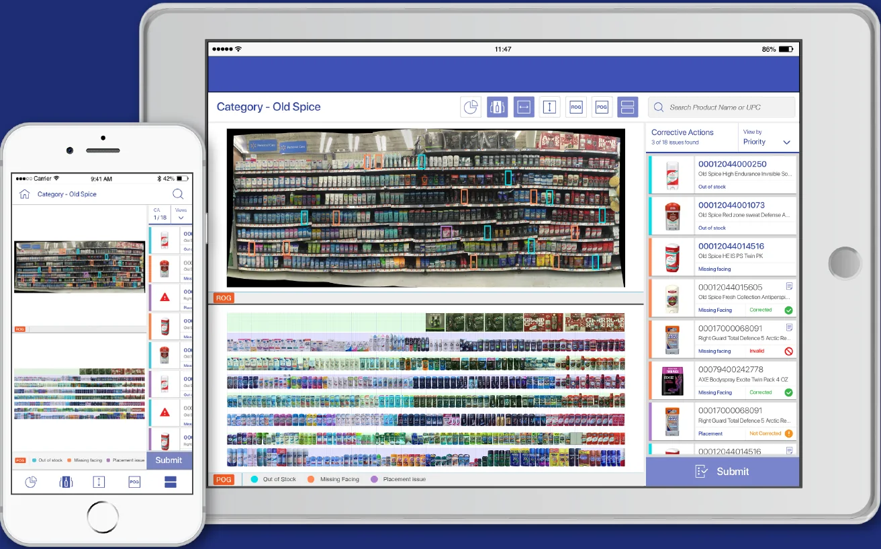Tap split layout icon on phone bottom bar
This screenshot has height=549, width=881.
point(171,482)
